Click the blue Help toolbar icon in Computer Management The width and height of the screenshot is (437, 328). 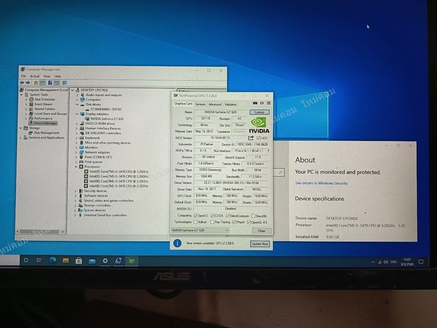click(x=50, y=83)
